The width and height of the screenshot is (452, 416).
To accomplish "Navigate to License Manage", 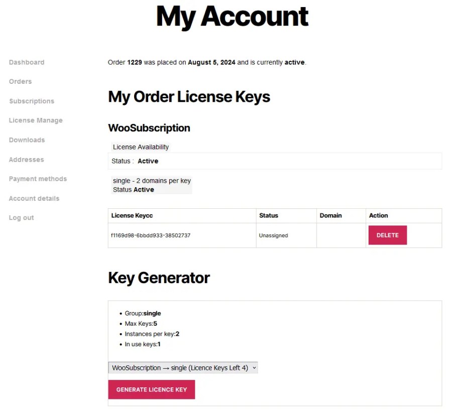I will 36,120.
